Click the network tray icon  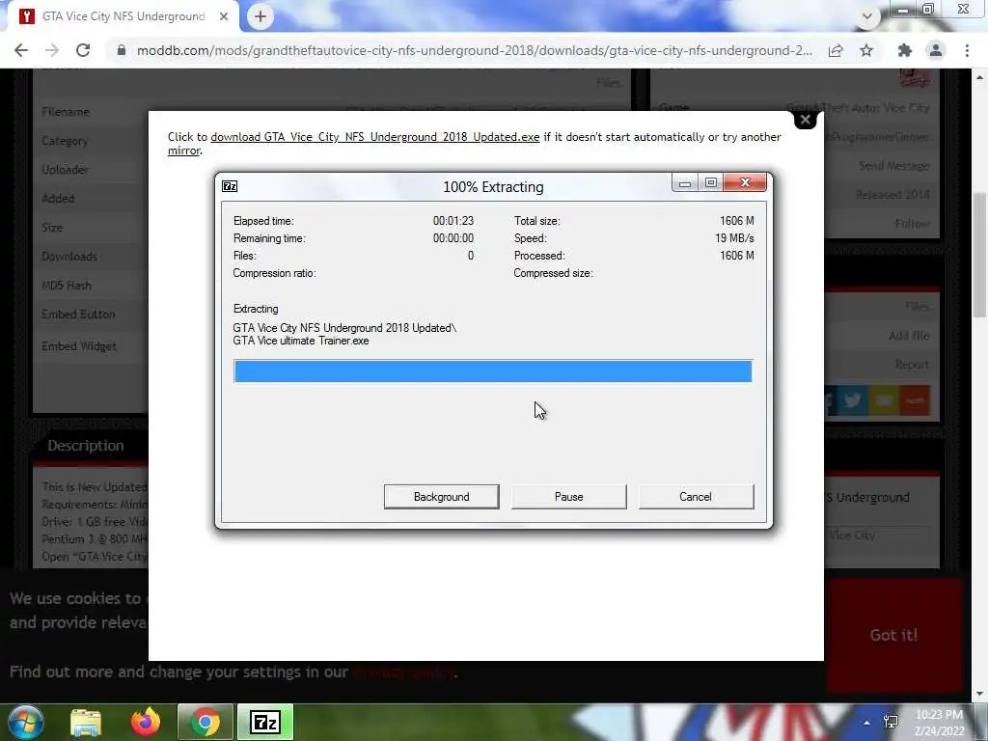891,722
